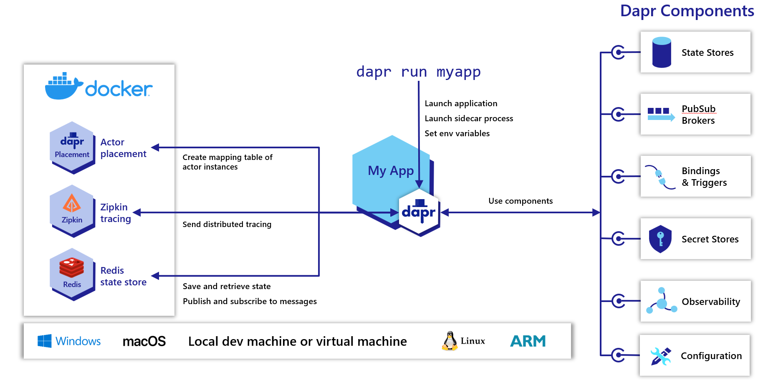Click the 'Configuration' label
Image resolution: width=758 pixels, height=382 pixels.
point(711,356)
